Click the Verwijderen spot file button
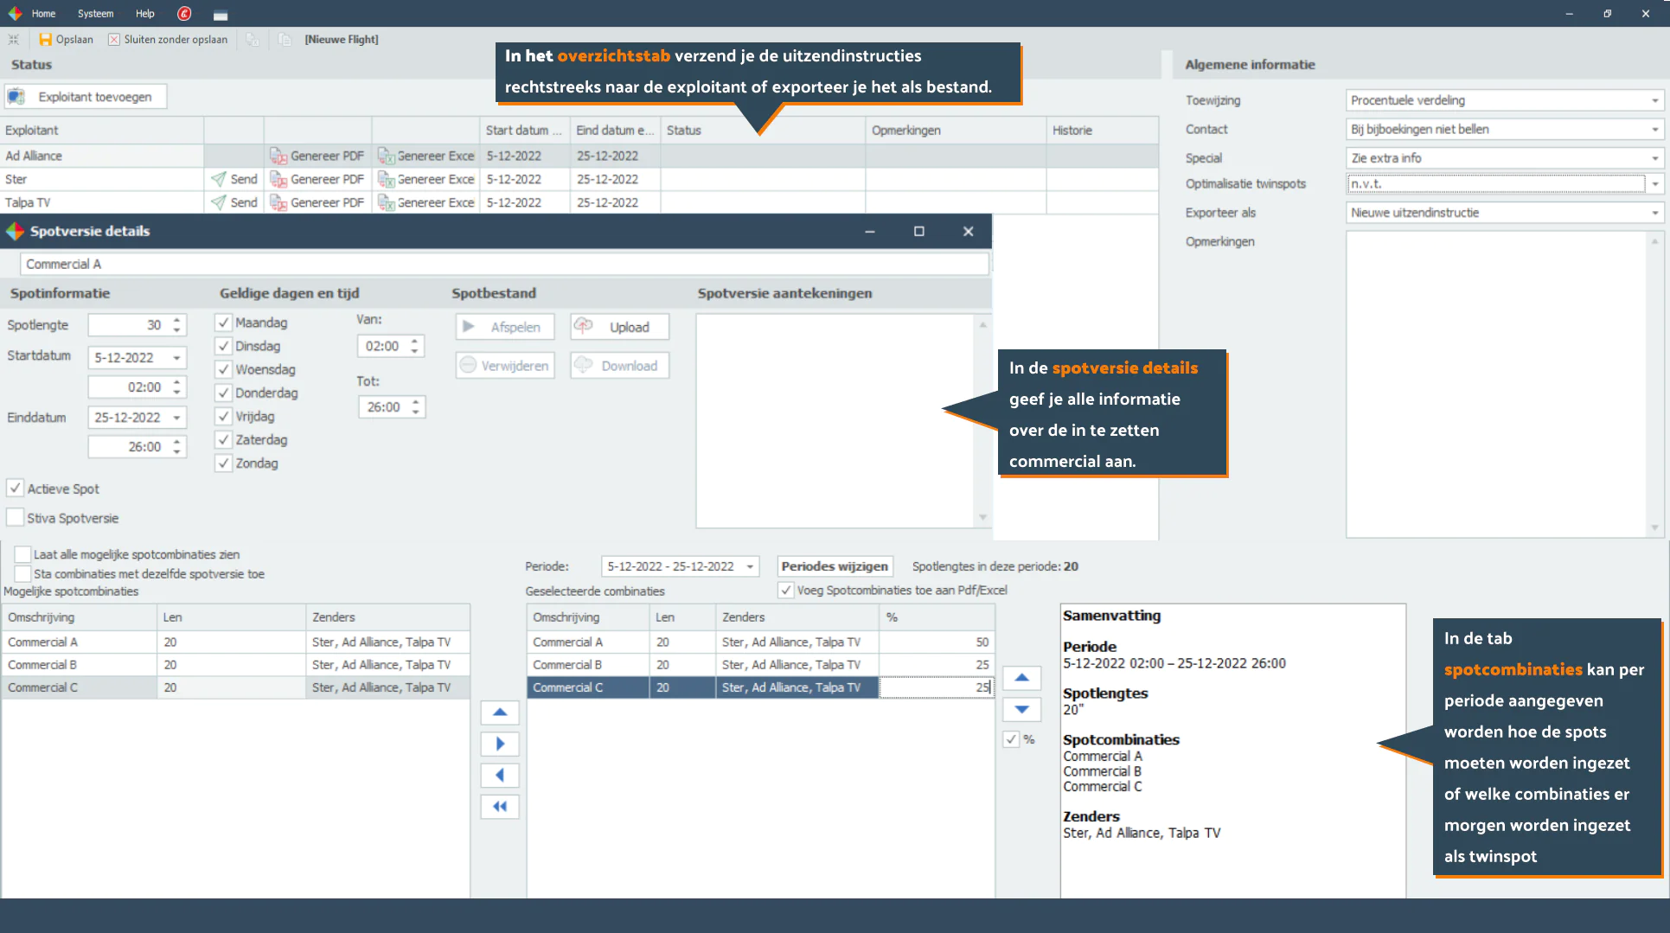 click(x=505, y=366)
